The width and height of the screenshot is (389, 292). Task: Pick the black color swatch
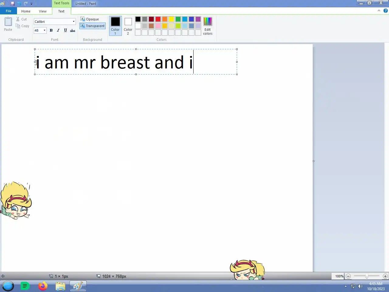click(138, 19)
